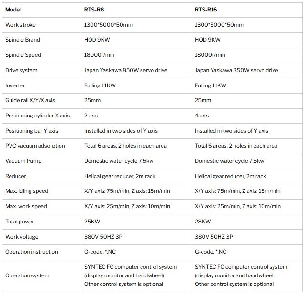Screen dimensions: 305x296
Task: Select G-code, *.NC under RTS-R8
Action: [x=100, y=252]
